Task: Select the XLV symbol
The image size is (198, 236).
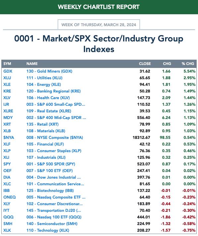Action: [x=7, y=98]
